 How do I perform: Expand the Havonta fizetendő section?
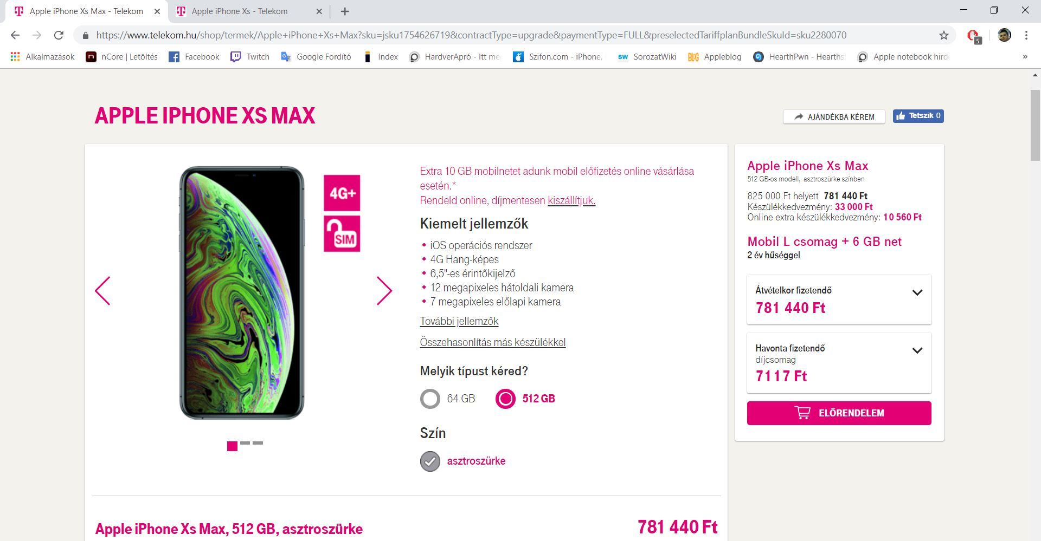839,363
